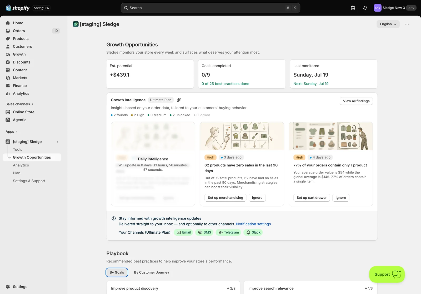Open the Improve search relevance goal card
The height and width of the screenshot is (294, 421).
[x=310, y=288]
